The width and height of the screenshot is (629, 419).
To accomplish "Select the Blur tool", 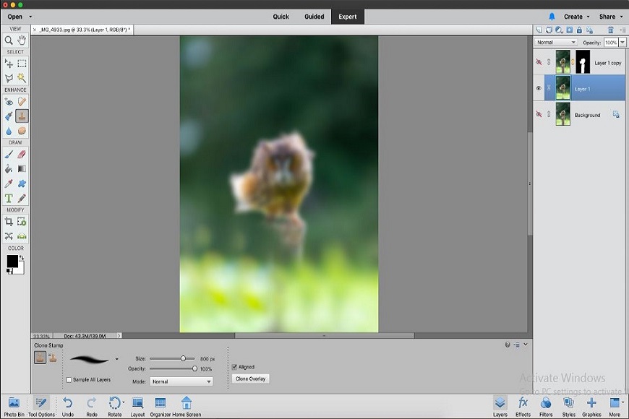I will [x=9, y=131].
